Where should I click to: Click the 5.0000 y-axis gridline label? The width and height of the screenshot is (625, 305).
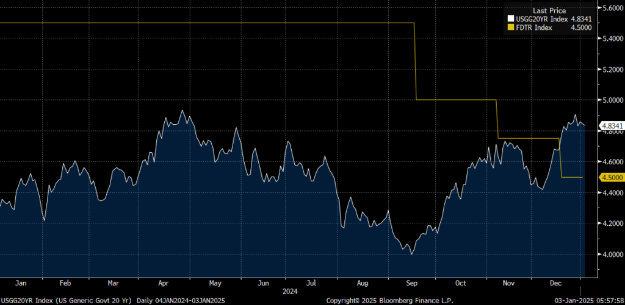tap(612, 100)
